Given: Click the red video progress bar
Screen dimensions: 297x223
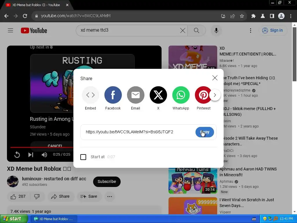Looking at the screenshot, I should [42, 147].
